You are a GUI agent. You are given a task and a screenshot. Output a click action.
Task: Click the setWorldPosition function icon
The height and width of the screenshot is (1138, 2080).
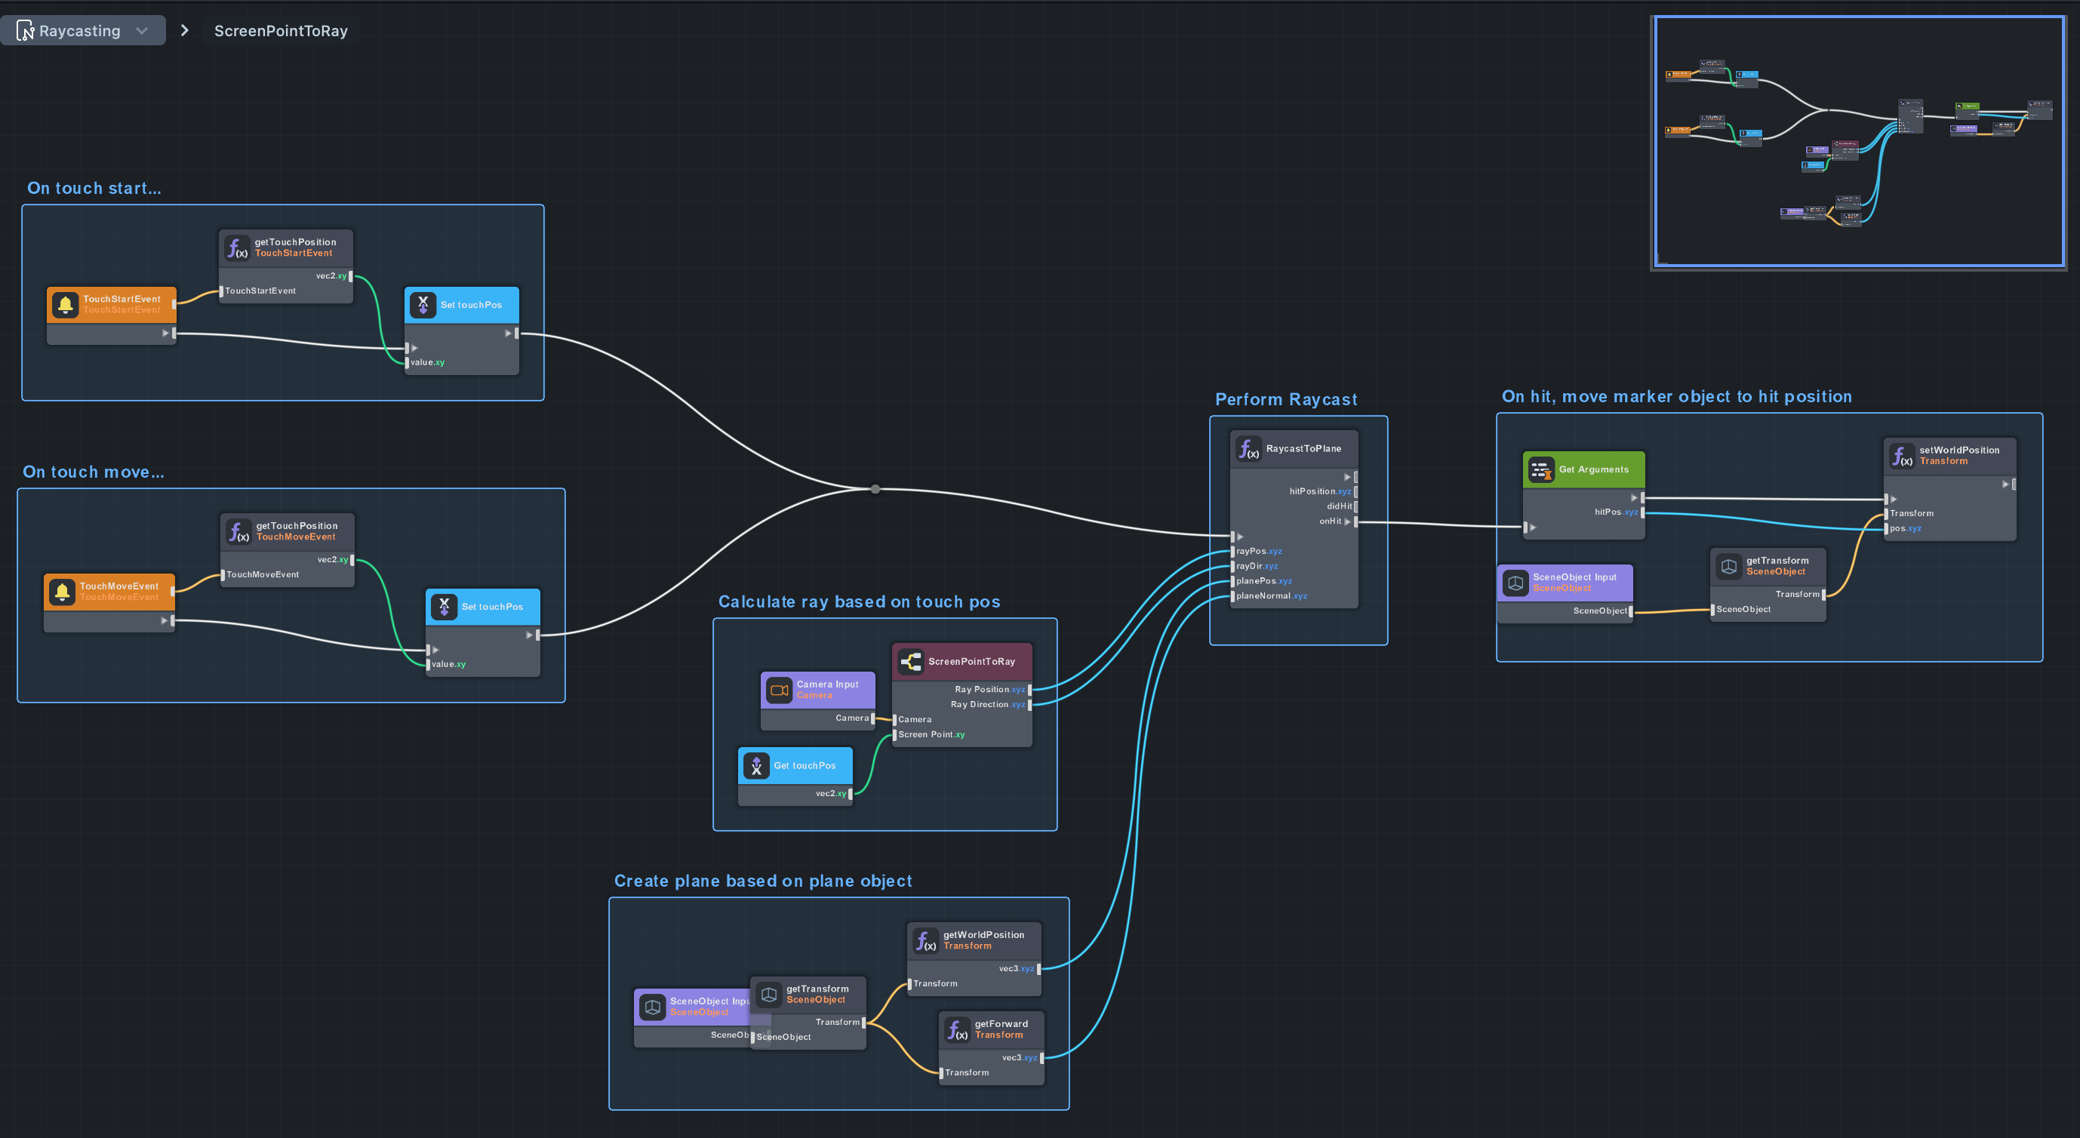point(1902,456)
